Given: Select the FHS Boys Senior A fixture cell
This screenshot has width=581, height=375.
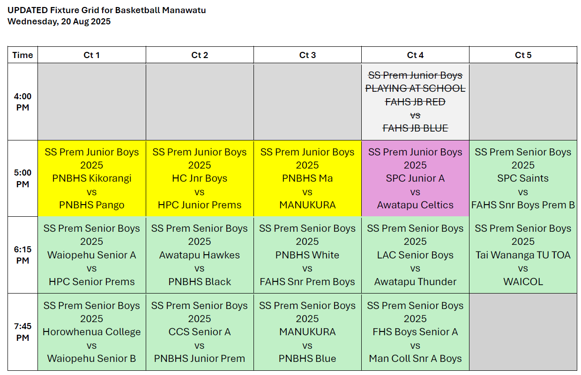Looking at the screenshot, I should [x=415, y=332].
